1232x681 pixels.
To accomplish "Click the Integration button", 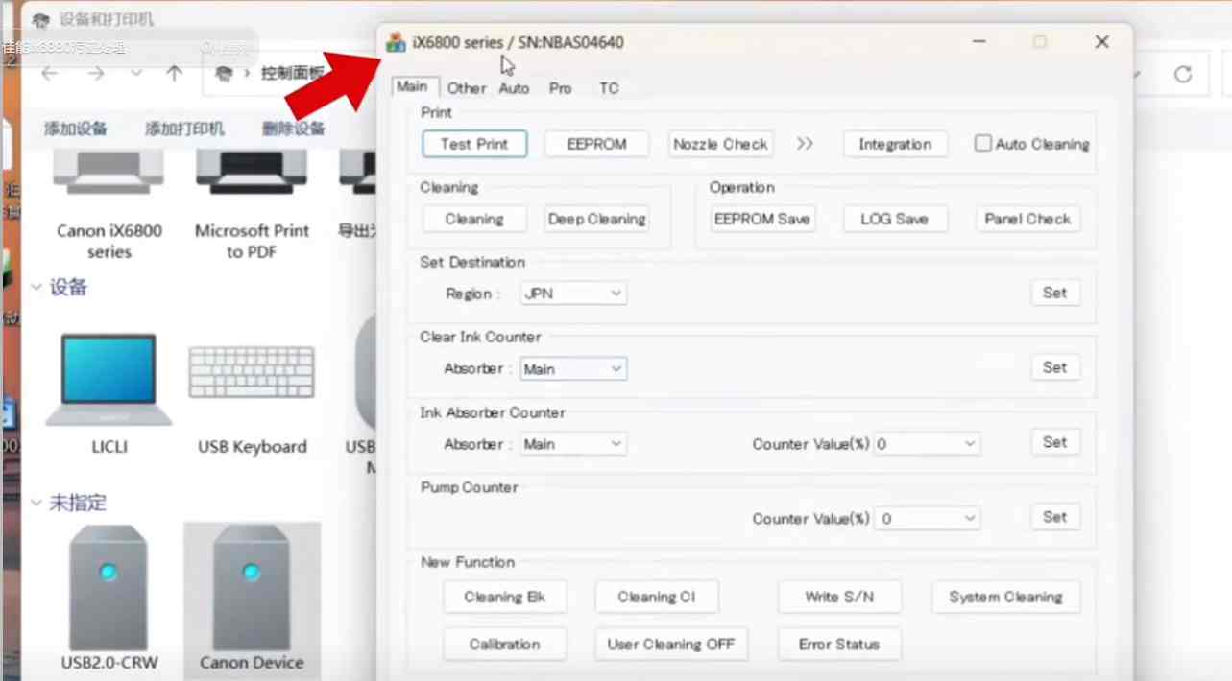I will click(x=895, y=144).
